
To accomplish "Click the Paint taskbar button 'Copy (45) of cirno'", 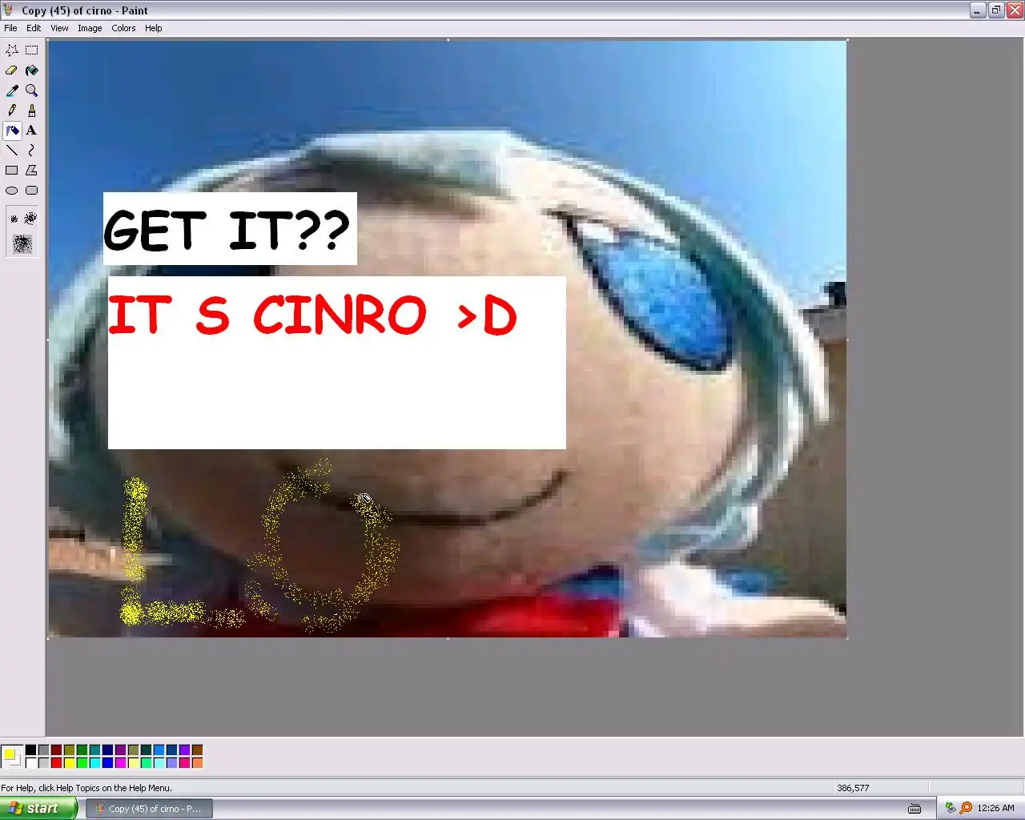I will coord(150,809).
